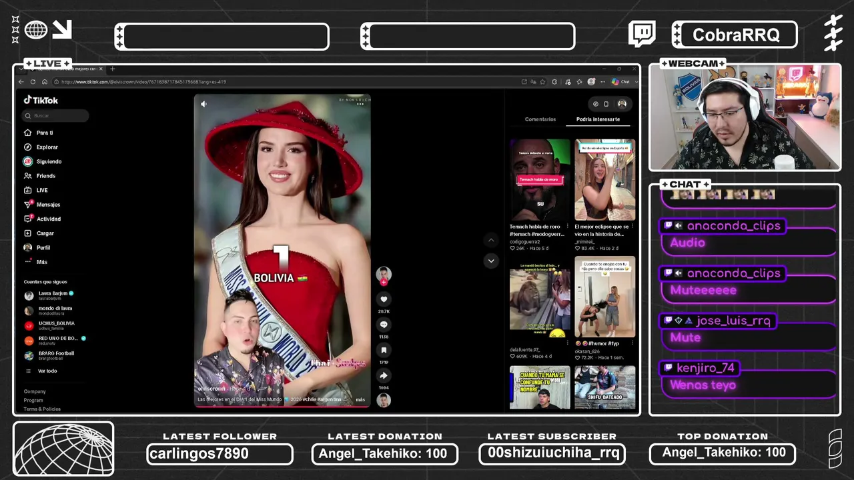This screenshot has height=480, width=854.
Task: Save video with the bookmark icon
Action: click(384, 350)
